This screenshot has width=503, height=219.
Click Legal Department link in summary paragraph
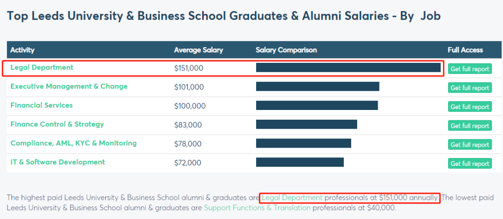[292, 198]
